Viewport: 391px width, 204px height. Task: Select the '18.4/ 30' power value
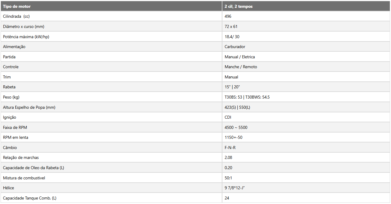[x=232, y=37]
